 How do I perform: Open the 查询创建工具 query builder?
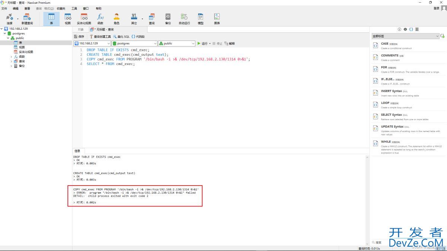click(x=100, y=36)
